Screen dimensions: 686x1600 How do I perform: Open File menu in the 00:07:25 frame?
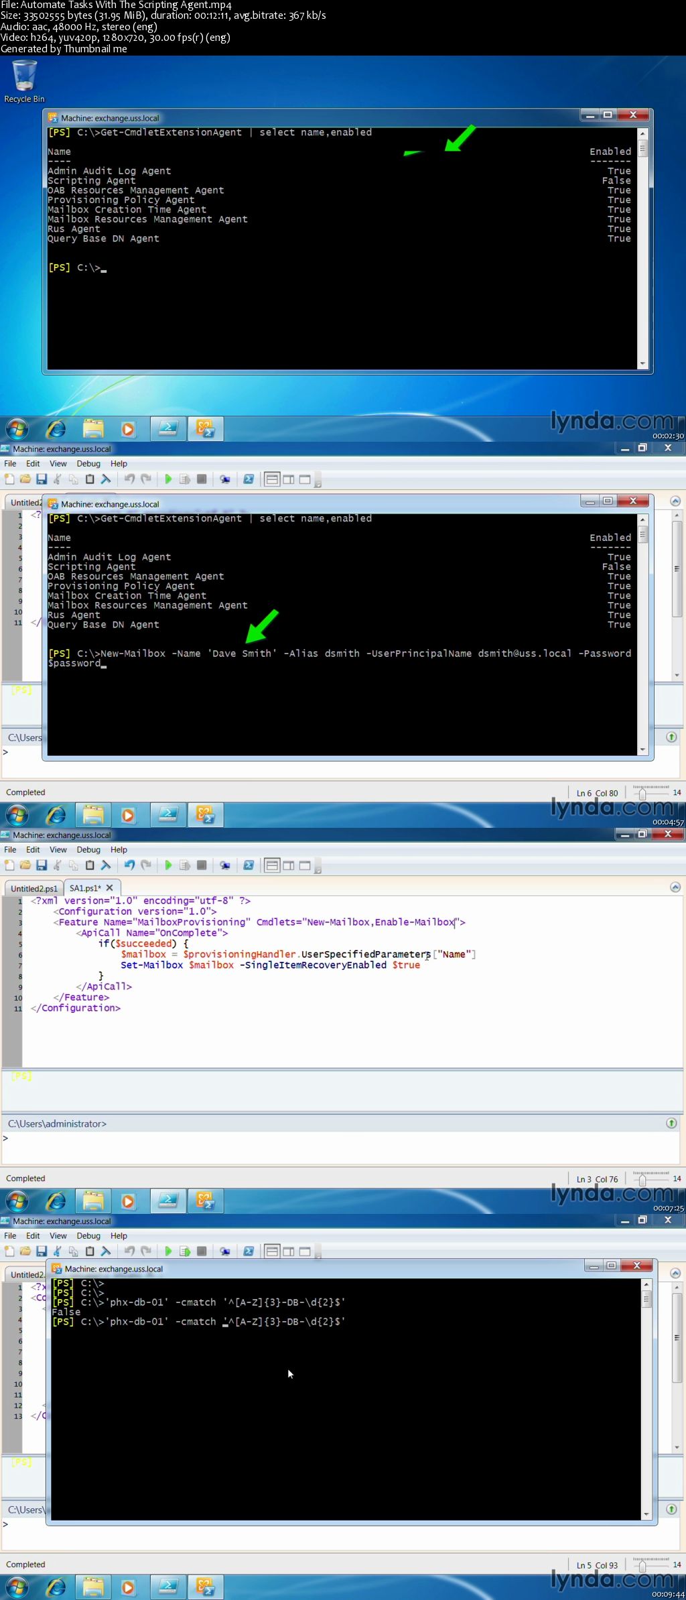click(10, 849)
